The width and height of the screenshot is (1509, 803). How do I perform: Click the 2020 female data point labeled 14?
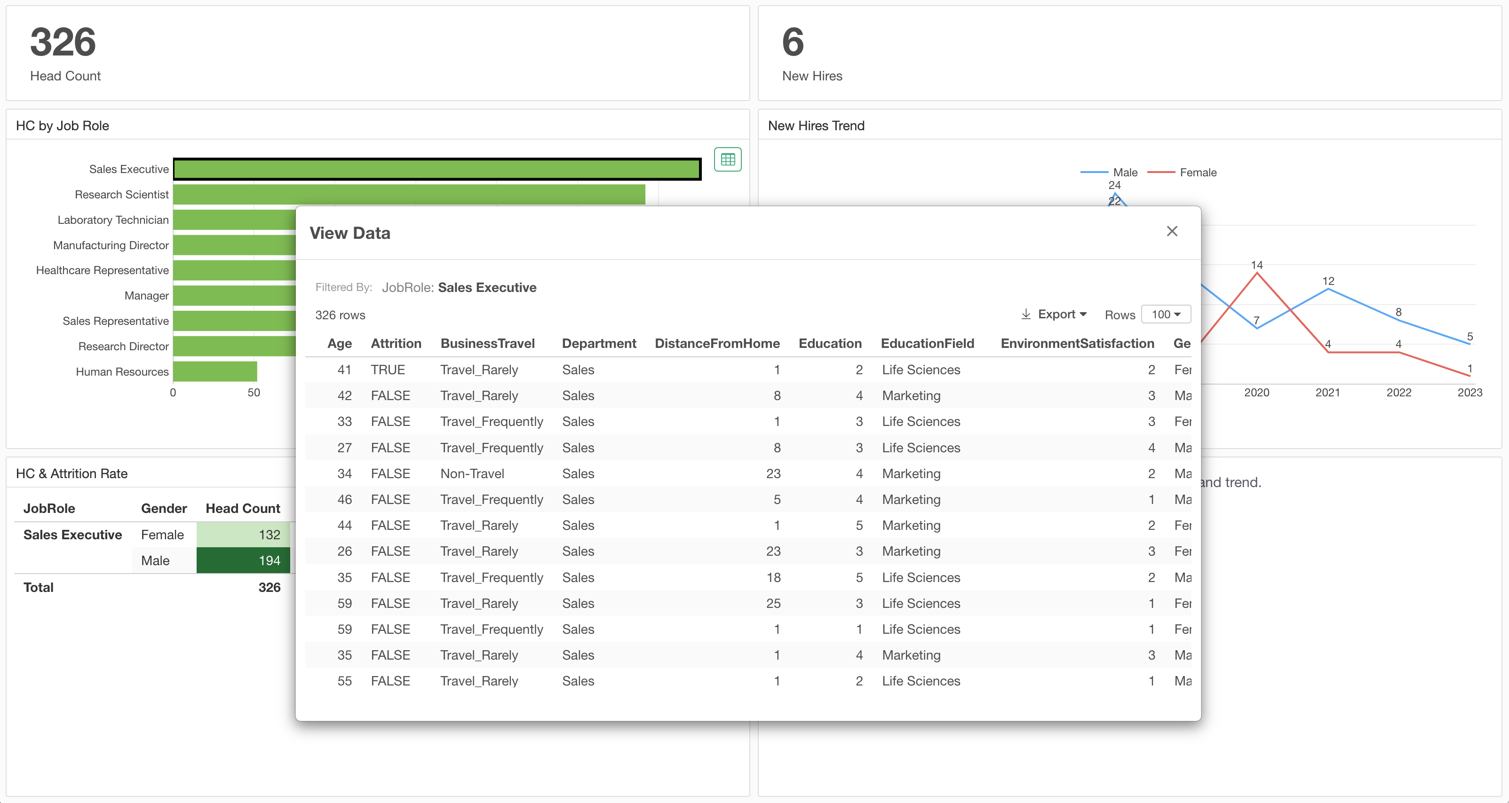[x=1256, y=273]
